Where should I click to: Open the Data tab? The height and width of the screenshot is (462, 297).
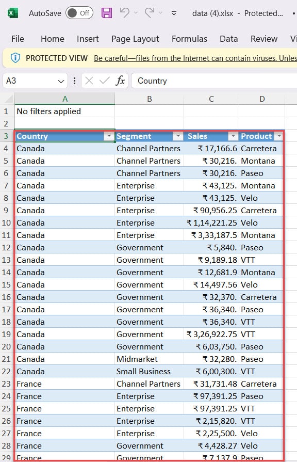(x=229, y=39)
